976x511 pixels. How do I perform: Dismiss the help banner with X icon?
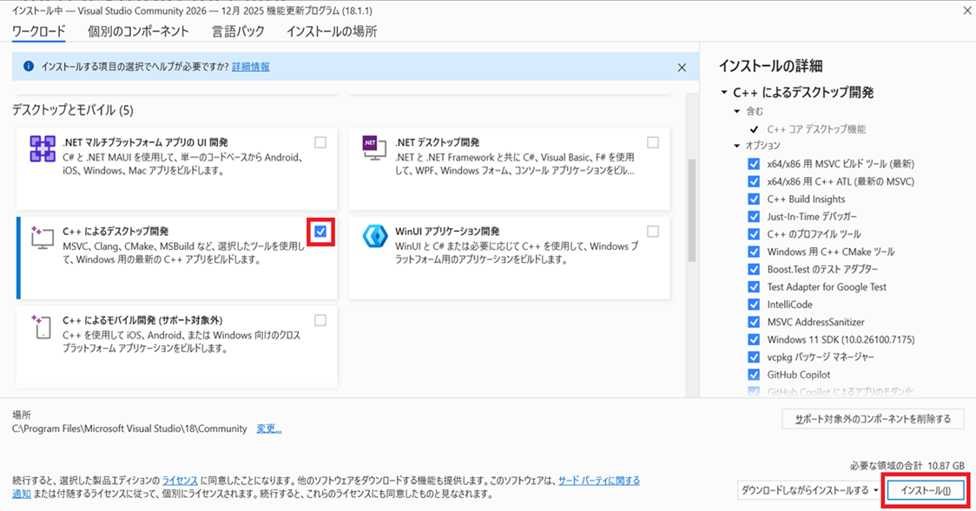coord(682,68)
